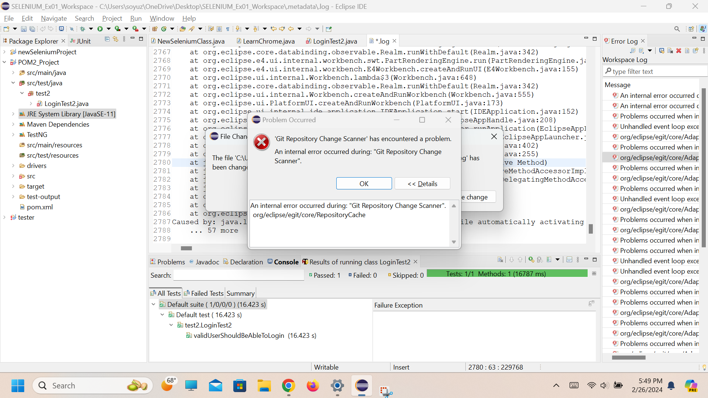Click Clear Console icon in bottom panel toolbar

pyautogui.click(x=500, y=260)
